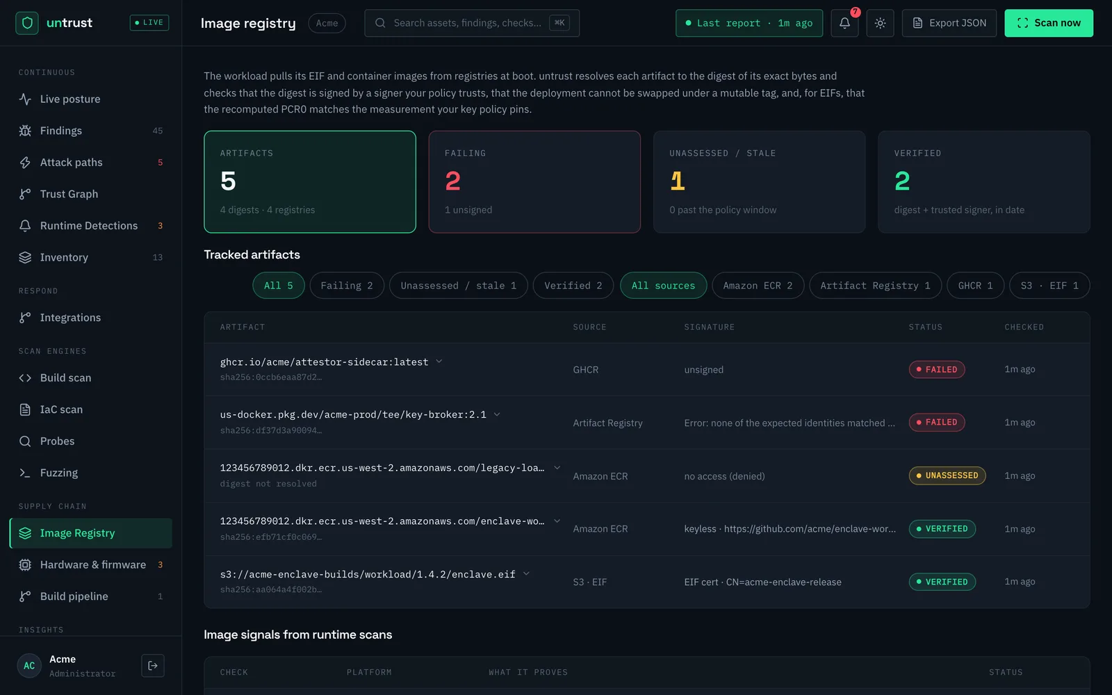Filter artifacts by Verified 2
This screenshot has height=695, width=1112.
pos(573,286)
